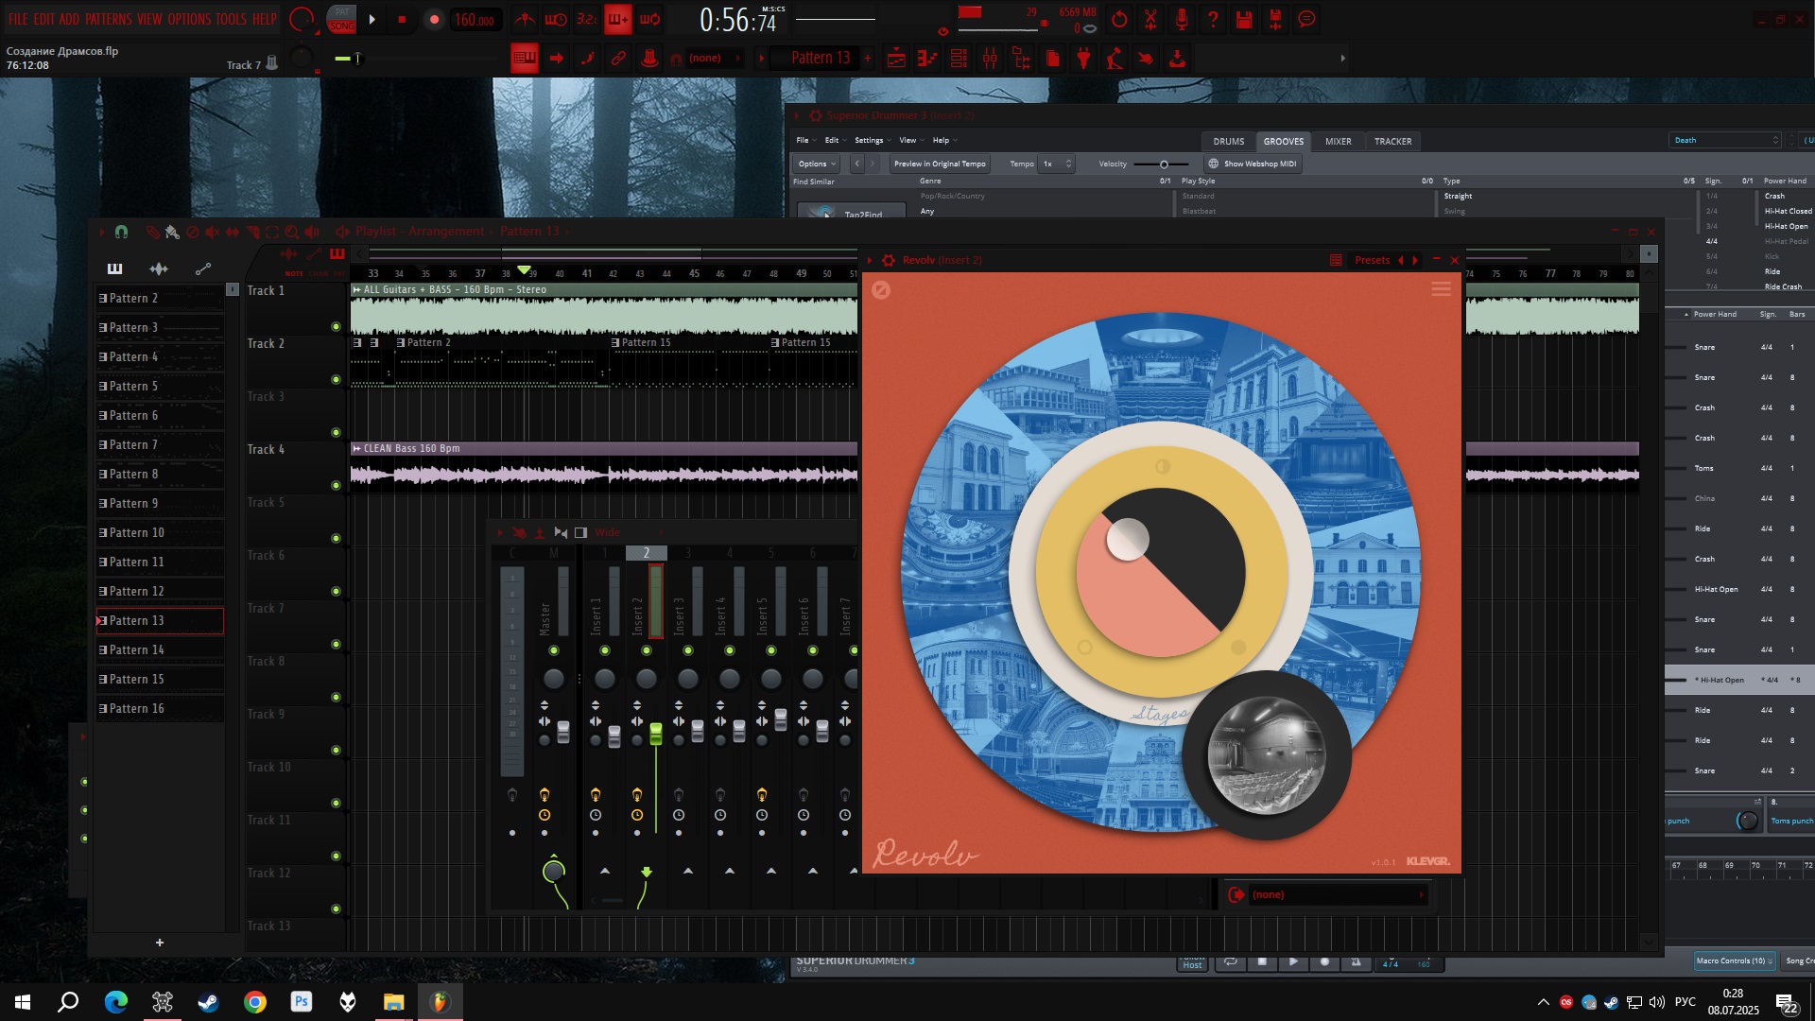
Task: Open Options dropdown in Superior Drummer
Action: tap(816, 164)
